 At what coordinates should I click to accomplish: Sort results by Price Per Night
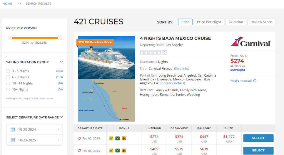(209, 22)
